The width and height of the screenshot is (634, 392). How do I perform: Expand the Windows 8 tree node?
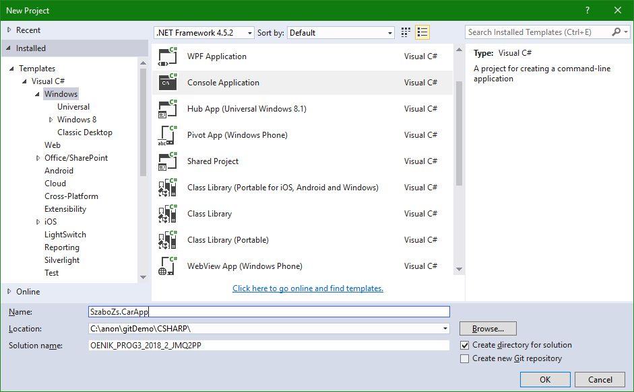pos(51,120)
